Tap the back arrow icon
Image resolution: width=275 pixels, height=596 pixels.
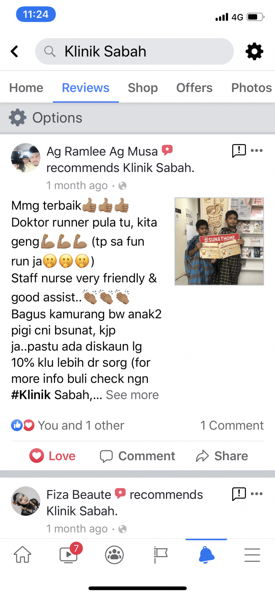pos(15,52)
